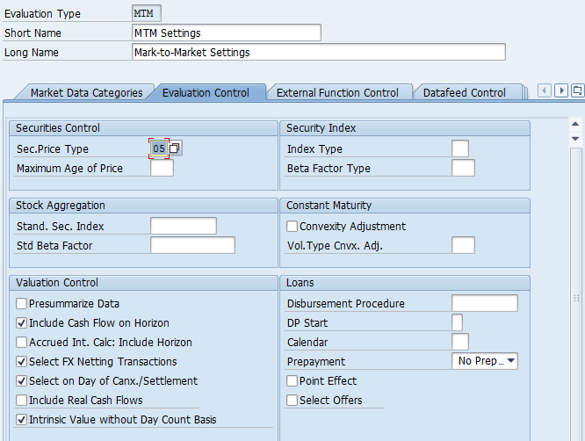585x441 pixels.
Task: Focus the Disbursement Procedure input field
Action: pyautogui.click(x=484, y=304)
